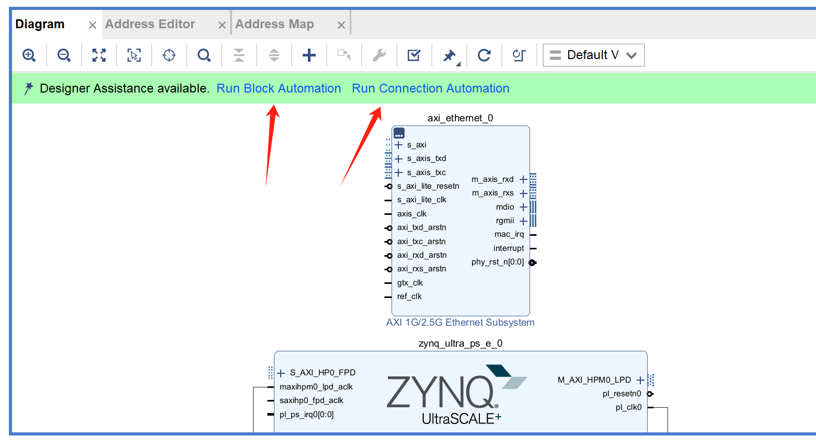The width and height of the screenshot is (816, 447).
Task: Expand the s_axis_txc interface port
Action: pyautogui.click(x=399, y=173)
